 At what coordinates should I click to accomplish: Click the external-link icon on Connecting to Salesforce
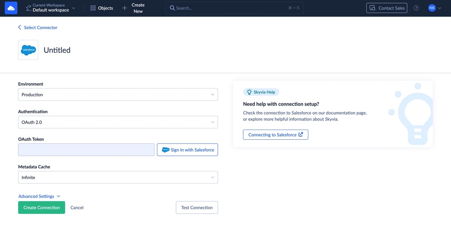pyautogui.click(x=300, y=134)
